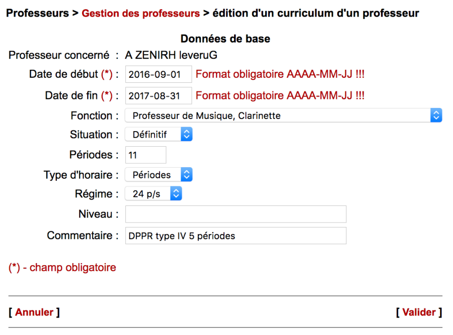Open the Type d'horaire dropdown showing Périodes
This screenshot has height=335, width=453.
coord(159,174)
